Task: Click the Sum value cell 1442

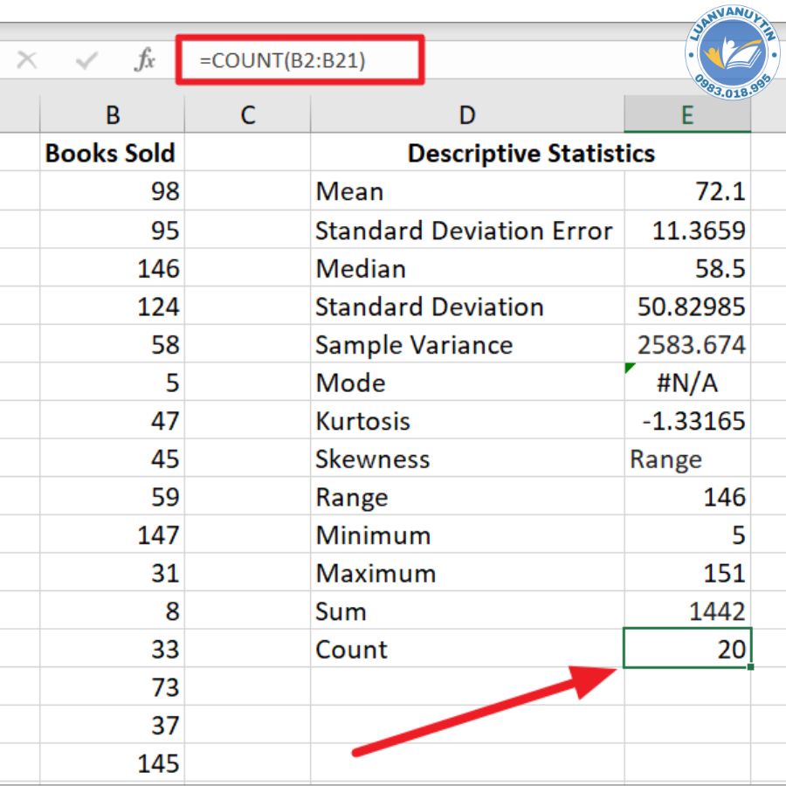Action: (687, 611)
